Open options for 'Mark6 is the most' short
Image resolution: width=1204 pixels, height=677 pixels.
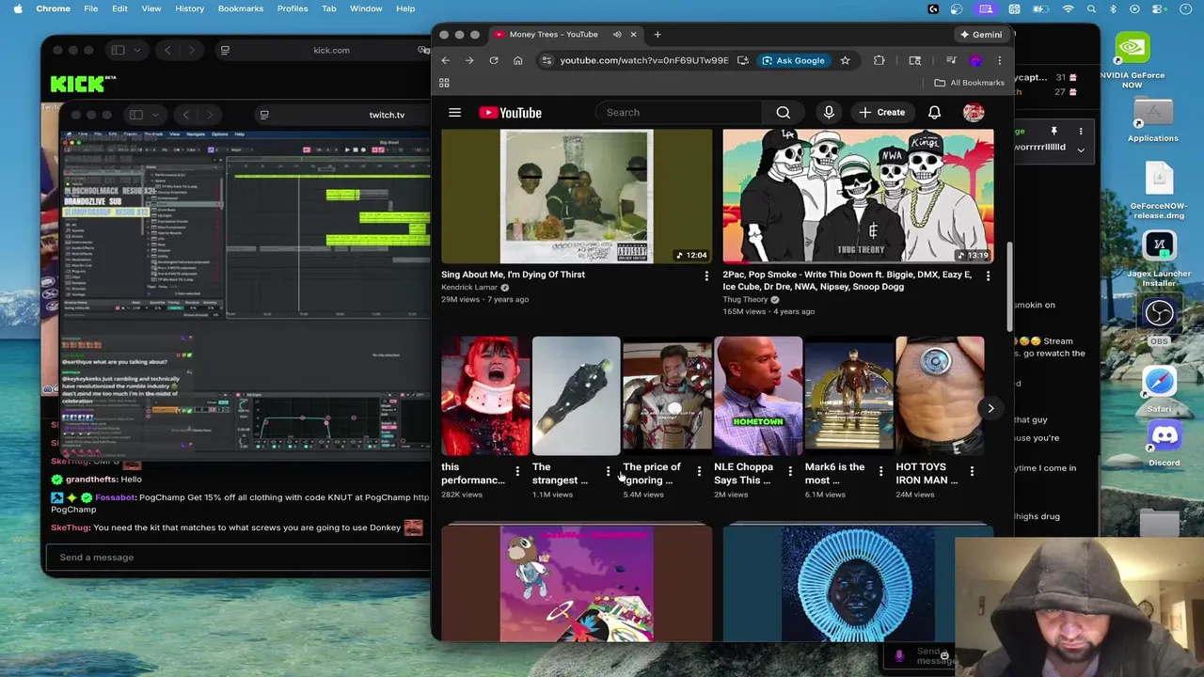click(880, 470)
